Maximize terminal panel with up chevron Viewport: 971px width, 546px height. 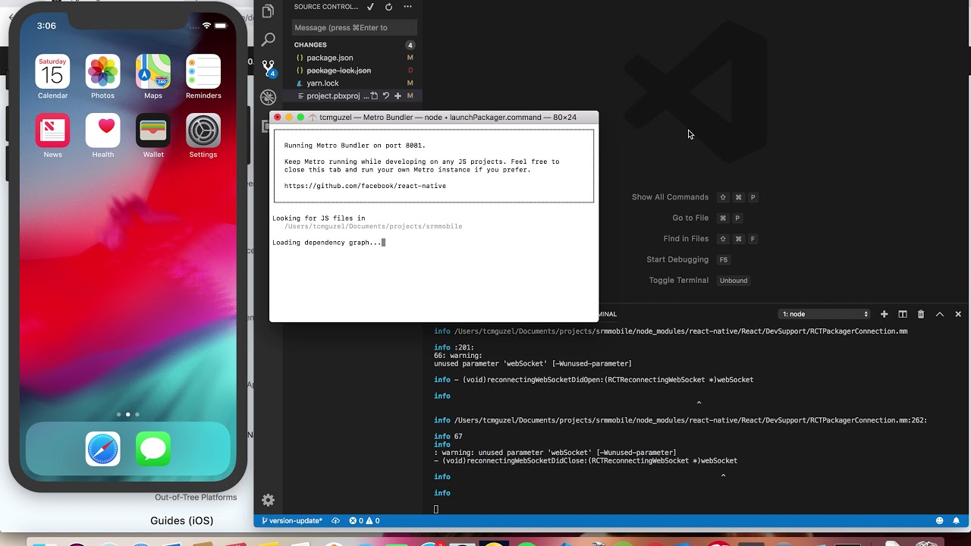[x=939, y=314]
